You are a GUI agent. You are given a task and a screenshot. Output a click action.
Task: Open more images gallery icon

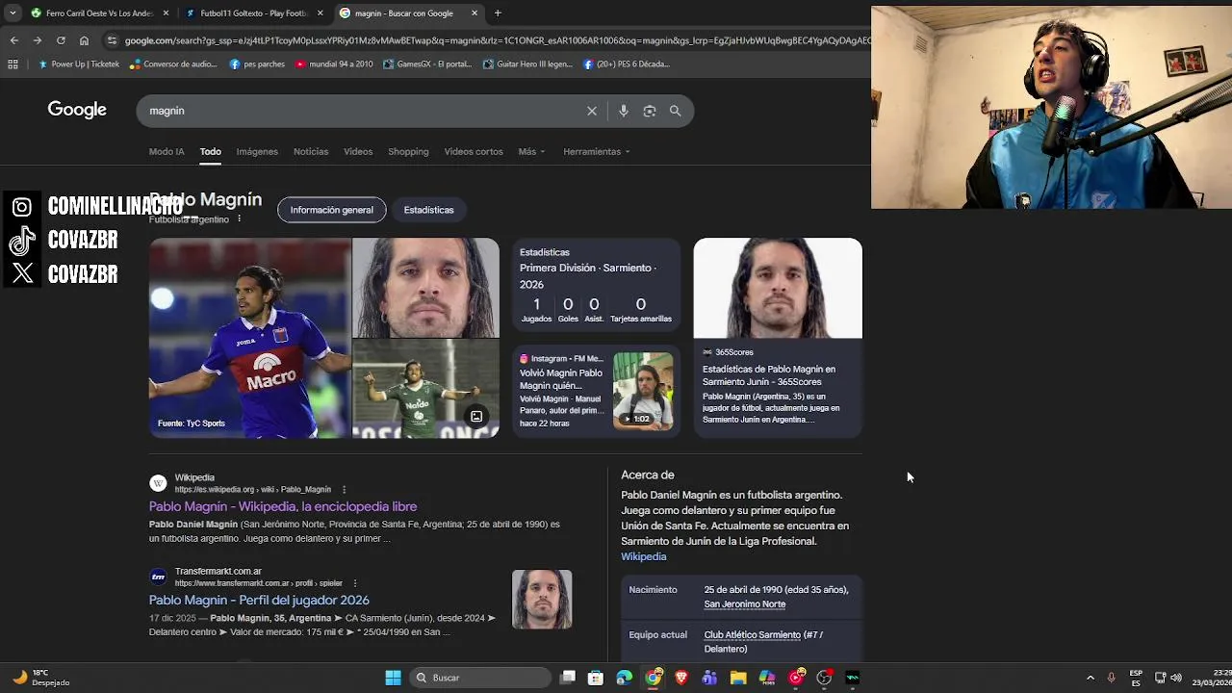tap(476, 417)
